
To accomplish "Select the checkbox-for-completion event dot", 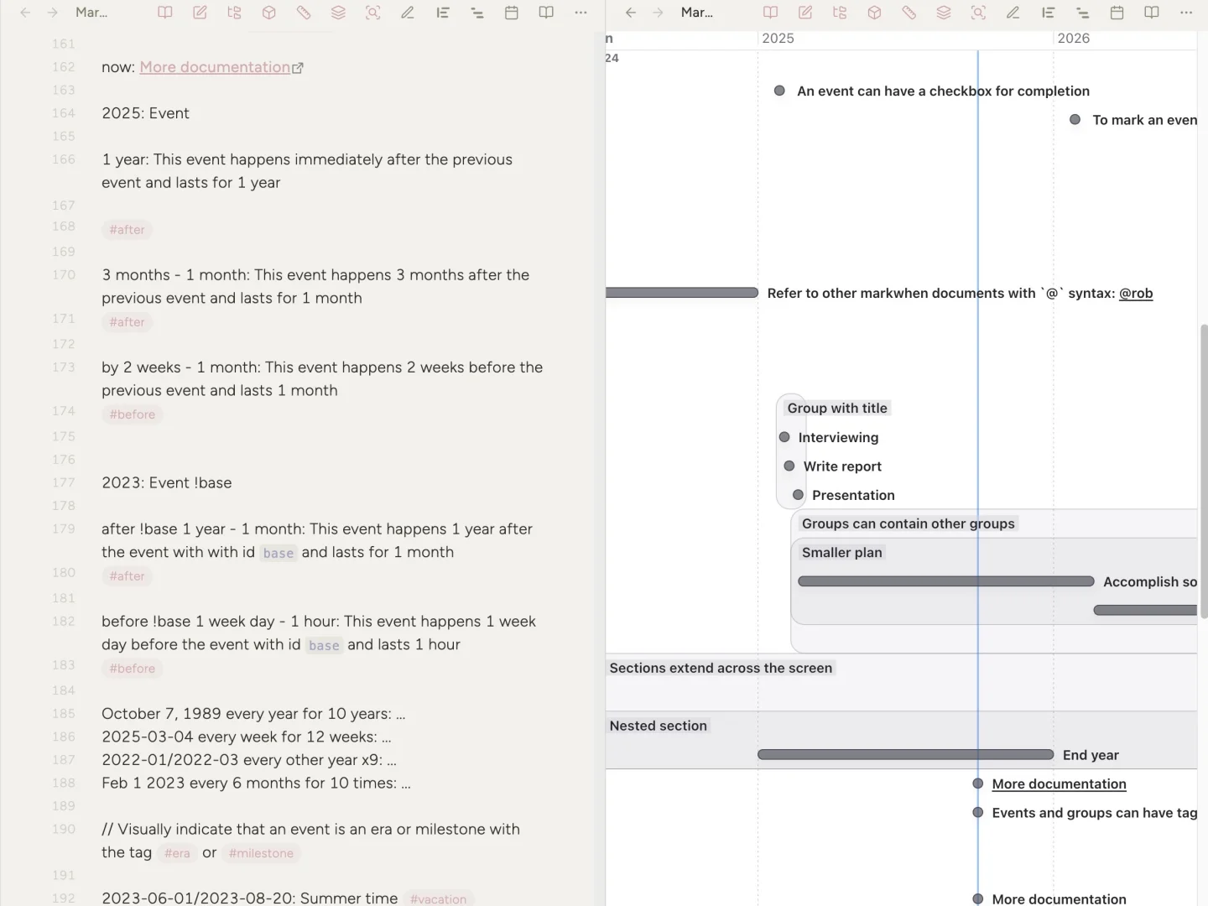I will tap(779, 91).
